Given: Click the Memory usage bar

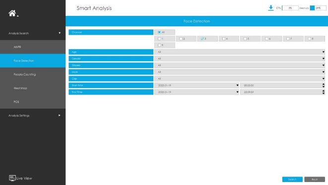Looking at the screenshot, I should (x=318, y=8).
